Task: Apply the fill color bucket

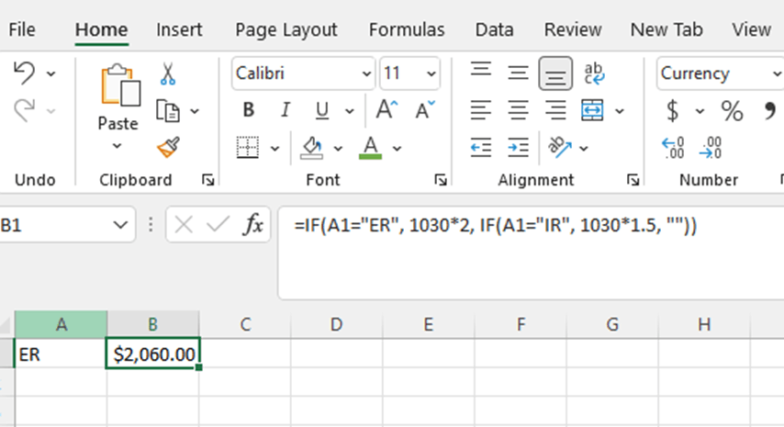Action: click(x=312, y=148)
